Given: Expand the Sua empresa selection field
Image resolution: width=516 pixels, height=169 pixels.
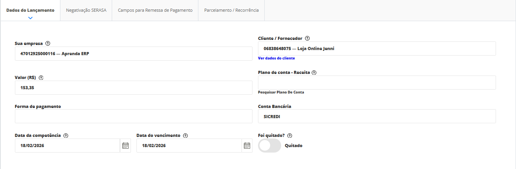Looking at the screenshot, I should coord(133,54).
